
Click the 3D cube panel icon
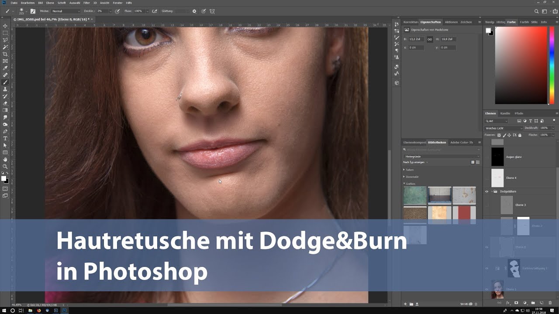[397, 82]
